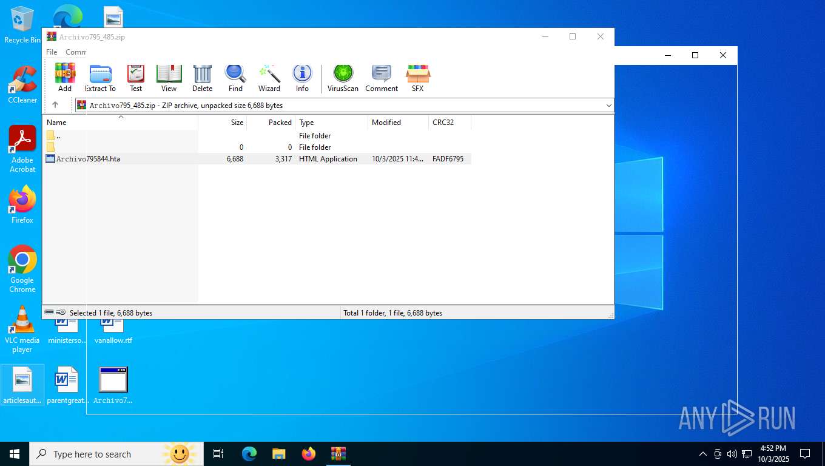Open the Commands menu

pos(76,52)
